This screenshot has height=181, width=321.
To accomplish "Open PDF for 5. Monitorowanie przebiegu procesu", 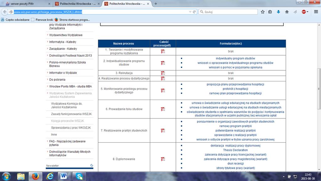I will pyautogui.click(x=163, y=90).
